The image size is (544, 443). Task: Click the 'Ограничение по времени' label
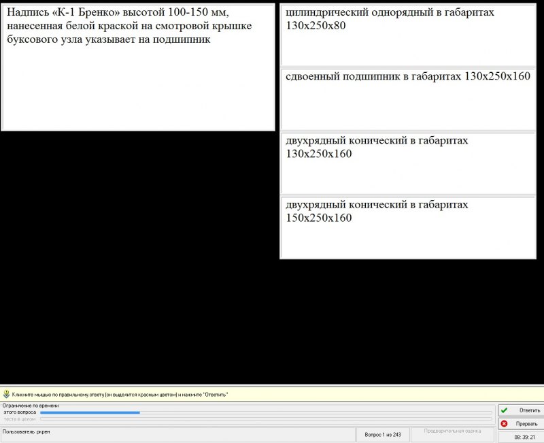[30, 406]
